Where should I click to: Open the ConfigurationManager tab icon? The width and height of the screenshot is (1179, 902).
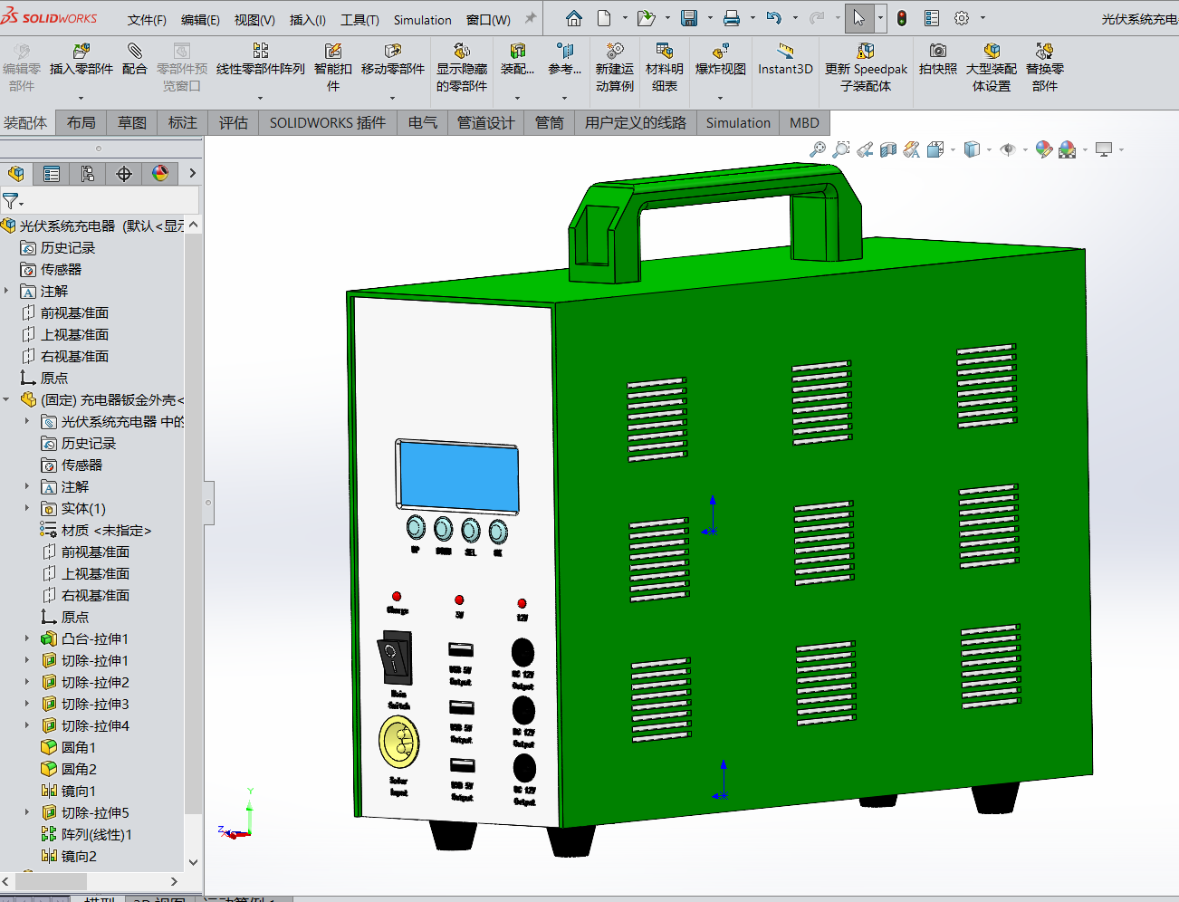point(88,174)
